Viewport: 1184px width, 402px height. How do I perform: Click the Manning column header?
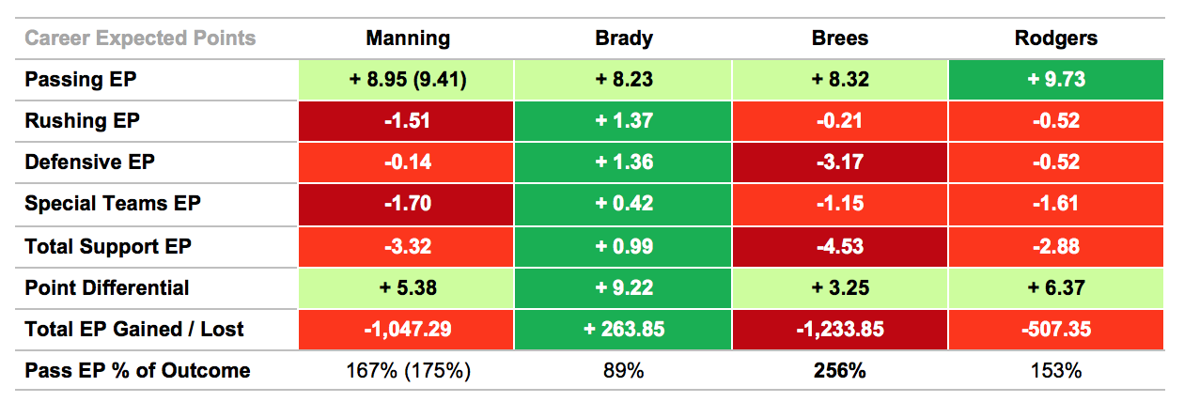click(408, 39)
